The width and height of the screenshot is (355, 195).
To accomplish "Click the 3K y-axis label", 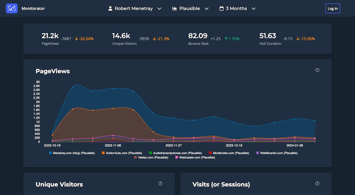I will [x=38, y=82].
